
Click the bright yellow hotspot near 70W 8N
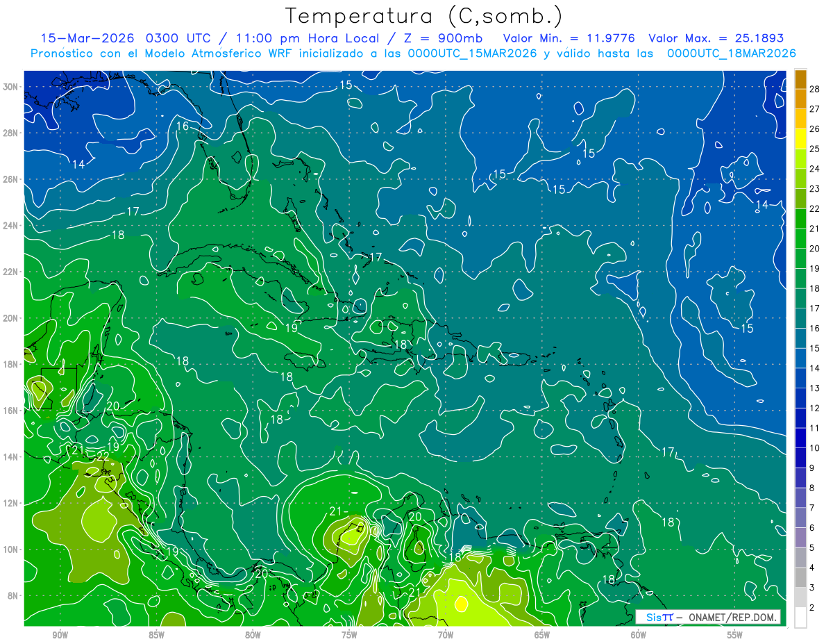coord(460,604)
